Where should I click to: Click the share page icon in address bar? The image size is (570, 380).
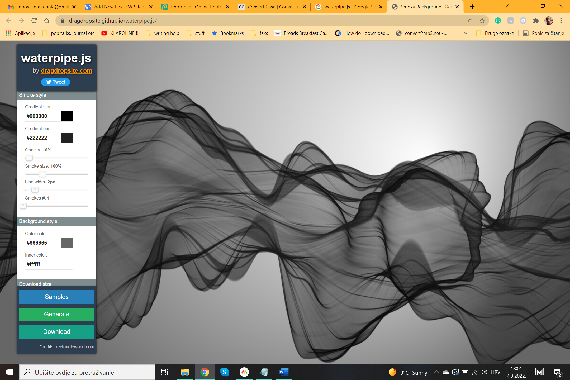(469, 21)
